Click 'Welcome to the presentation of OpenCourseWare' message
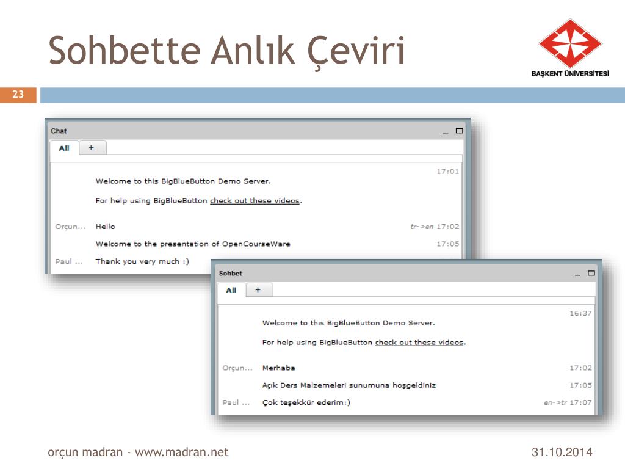 (x=193, y=244)
